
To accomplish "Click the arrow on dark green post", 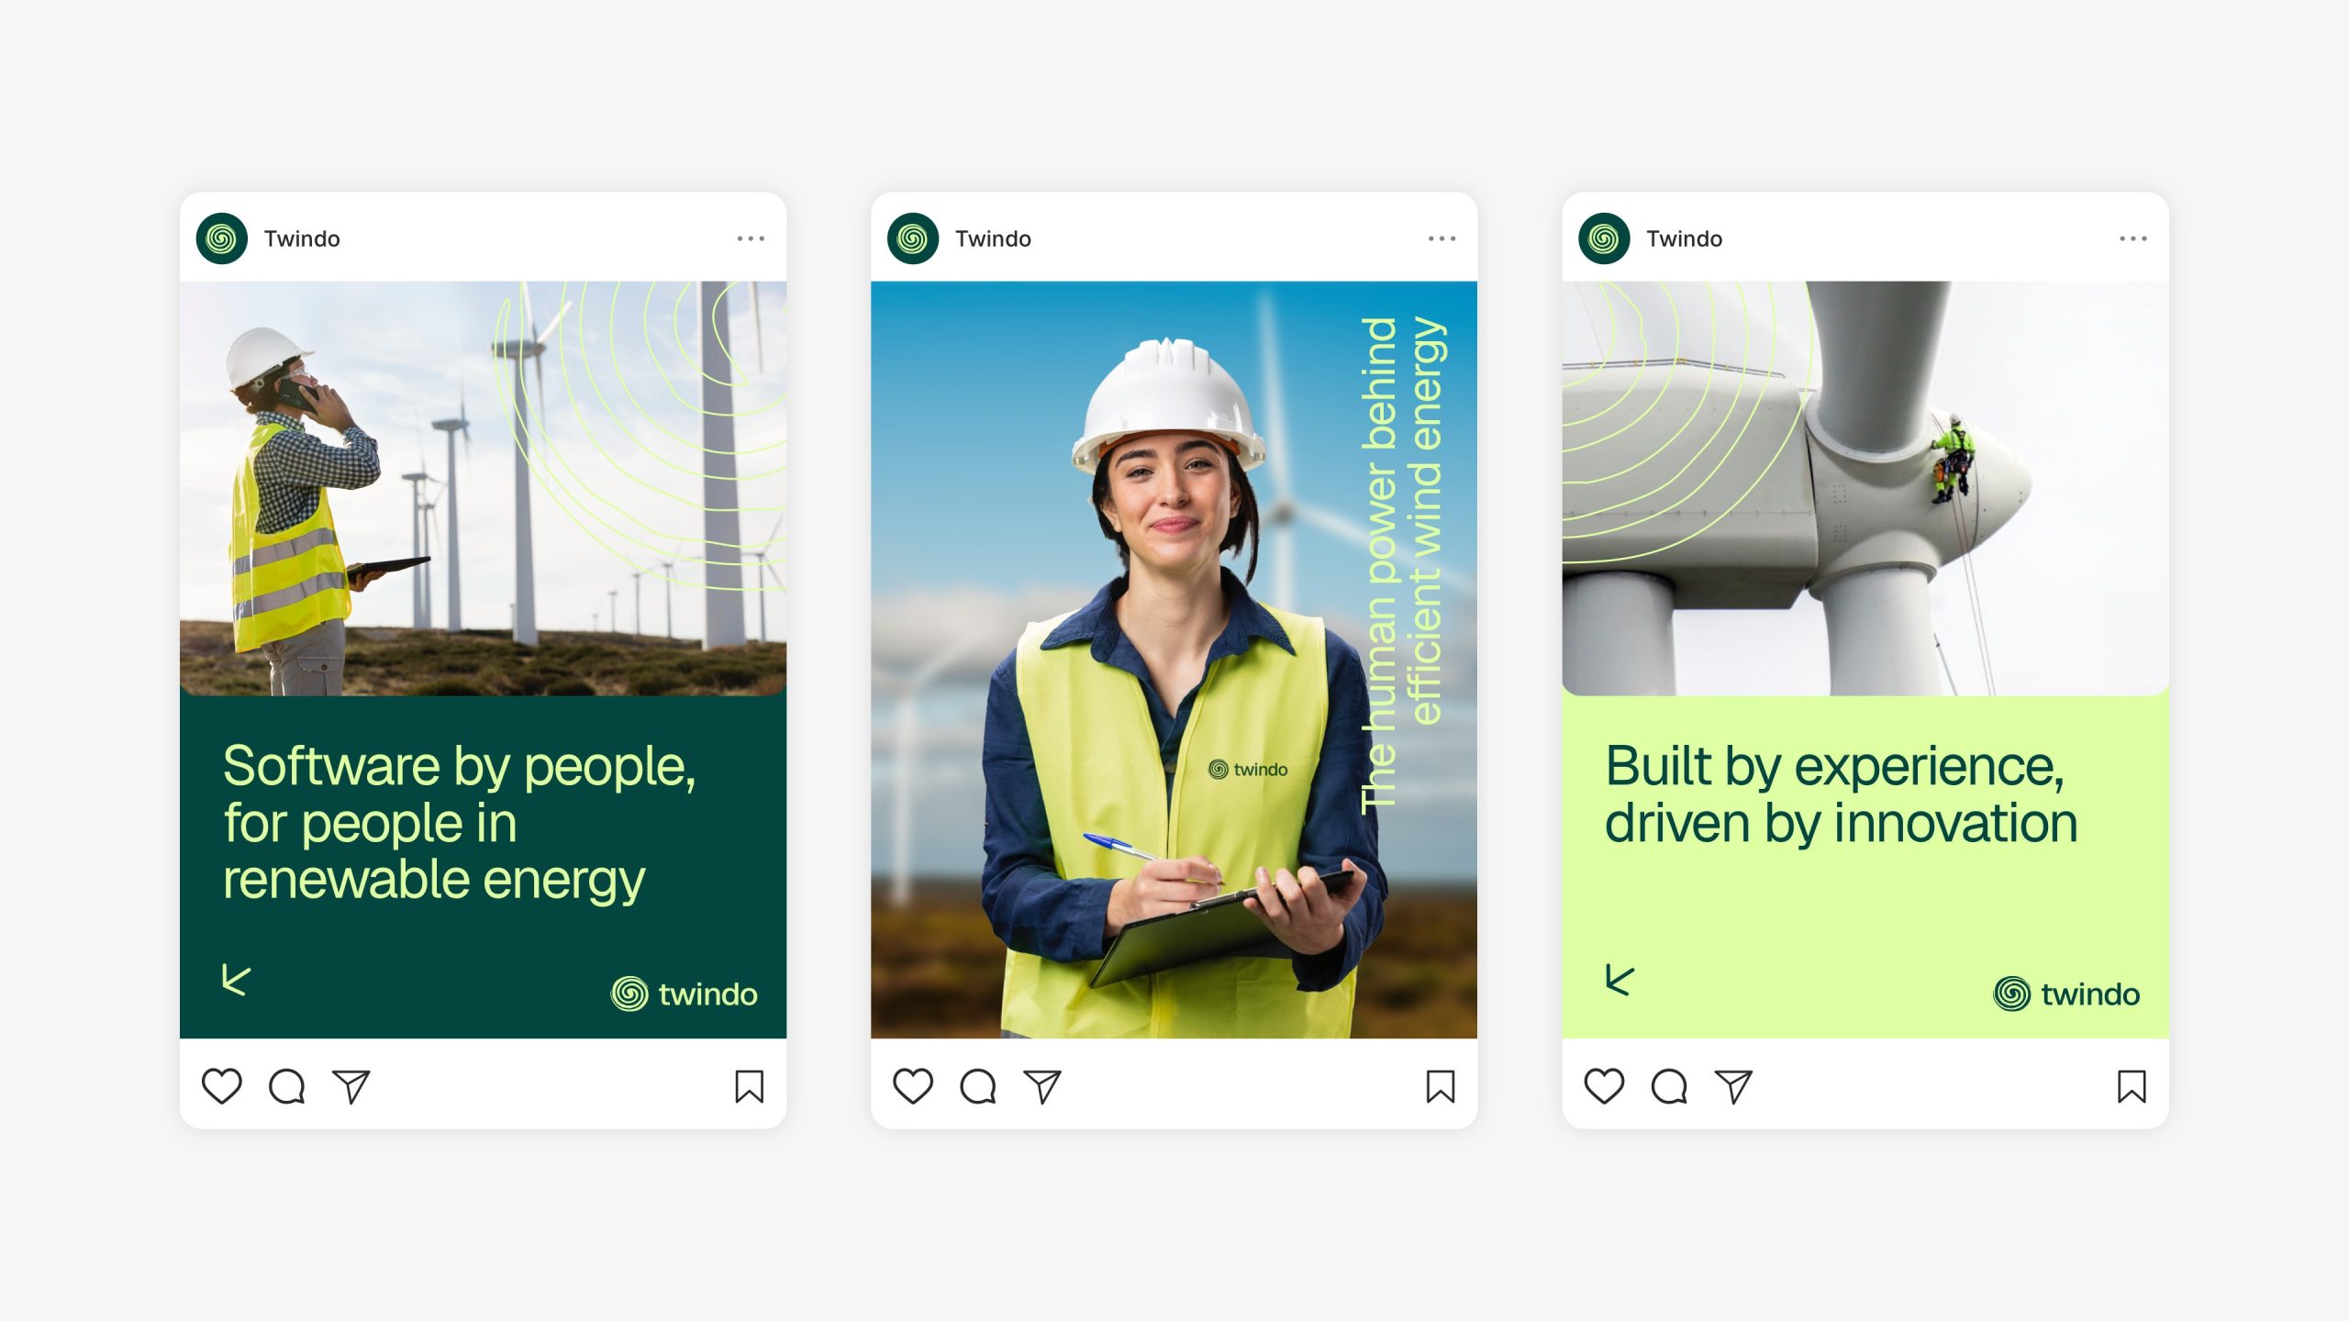I will pyautogui.click(x=236, y=980).
